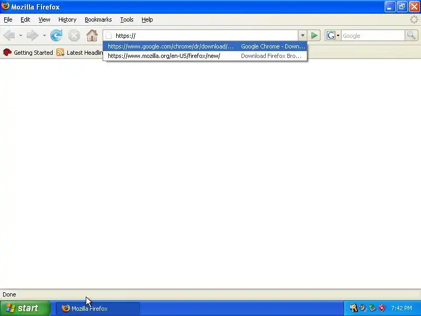Reload the current page
Screen dimensions: 421x316
pos(56,35)
